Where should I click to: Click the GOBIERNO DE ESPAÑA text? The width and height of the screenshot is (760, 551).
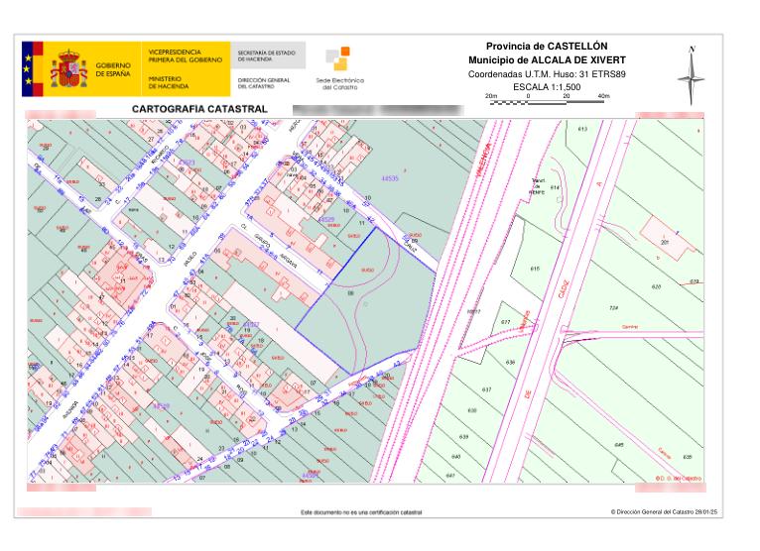pyautogui.click(x=113, y=69)
